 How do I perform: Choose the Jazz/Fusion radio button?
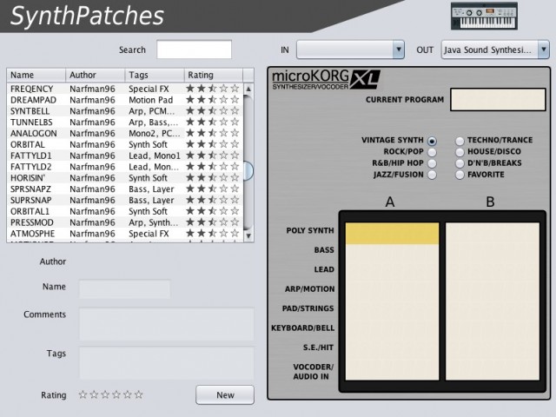click(433, 175)
